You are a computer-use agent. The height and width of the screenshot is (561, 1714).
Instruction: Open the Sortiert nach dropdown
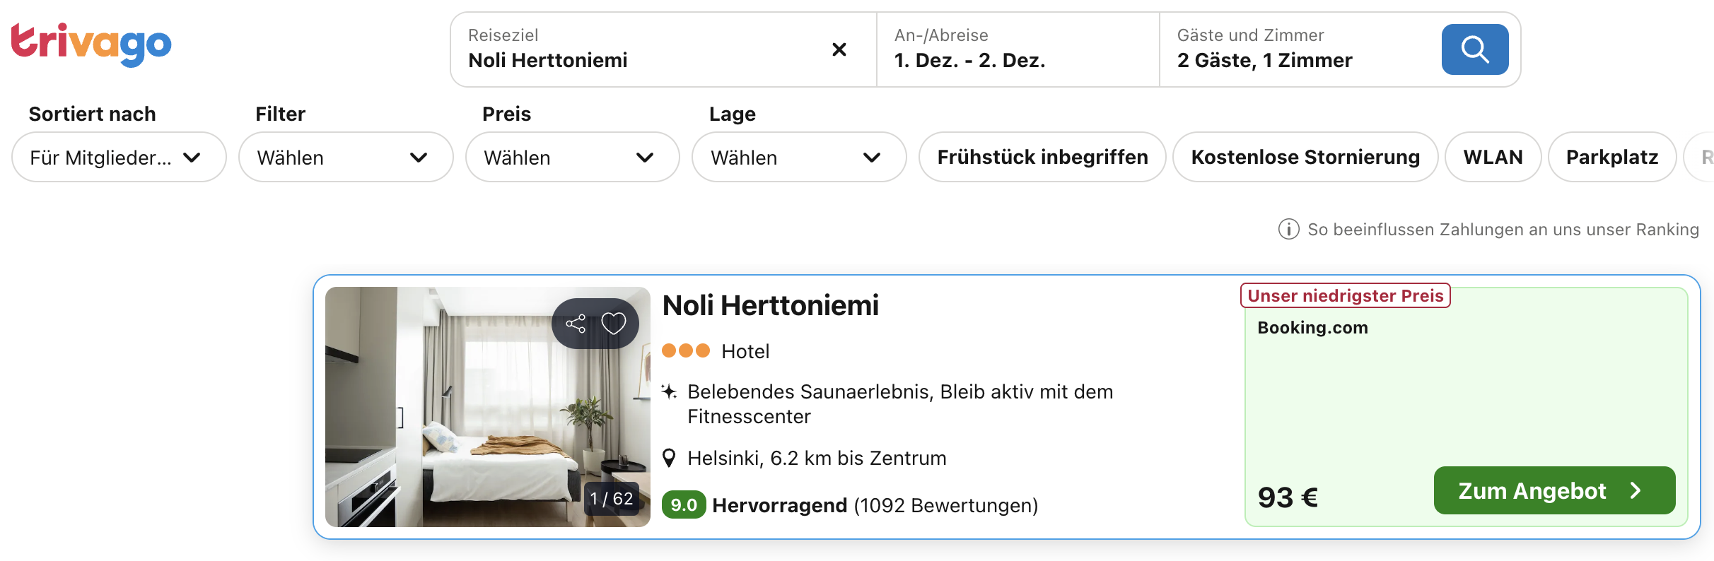(x=119, y=157)
